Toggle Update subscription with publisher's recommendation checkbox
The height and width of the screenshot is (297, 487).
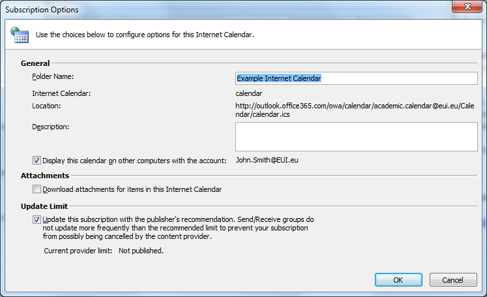tap(37, 220)
